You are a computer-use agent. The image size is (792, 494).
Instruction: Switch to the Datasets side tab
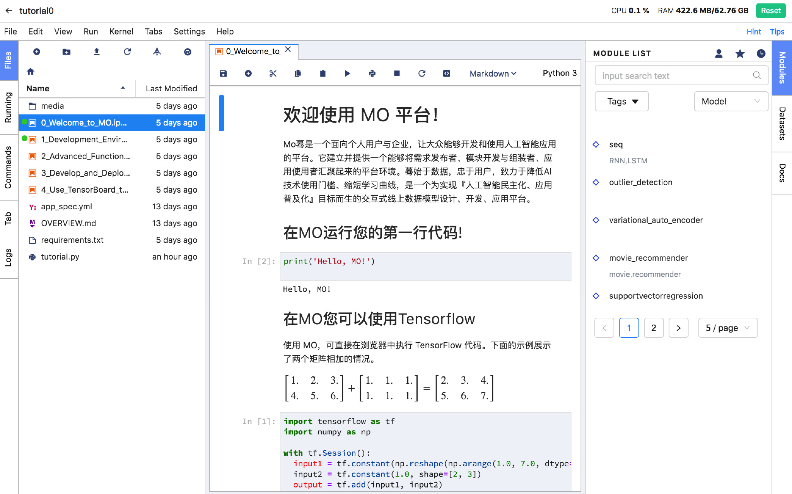(782, 124)
